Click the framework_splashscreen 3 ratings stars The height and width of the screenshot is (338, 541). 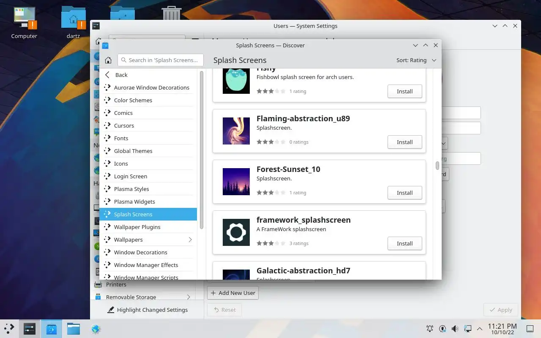(271, 243)
